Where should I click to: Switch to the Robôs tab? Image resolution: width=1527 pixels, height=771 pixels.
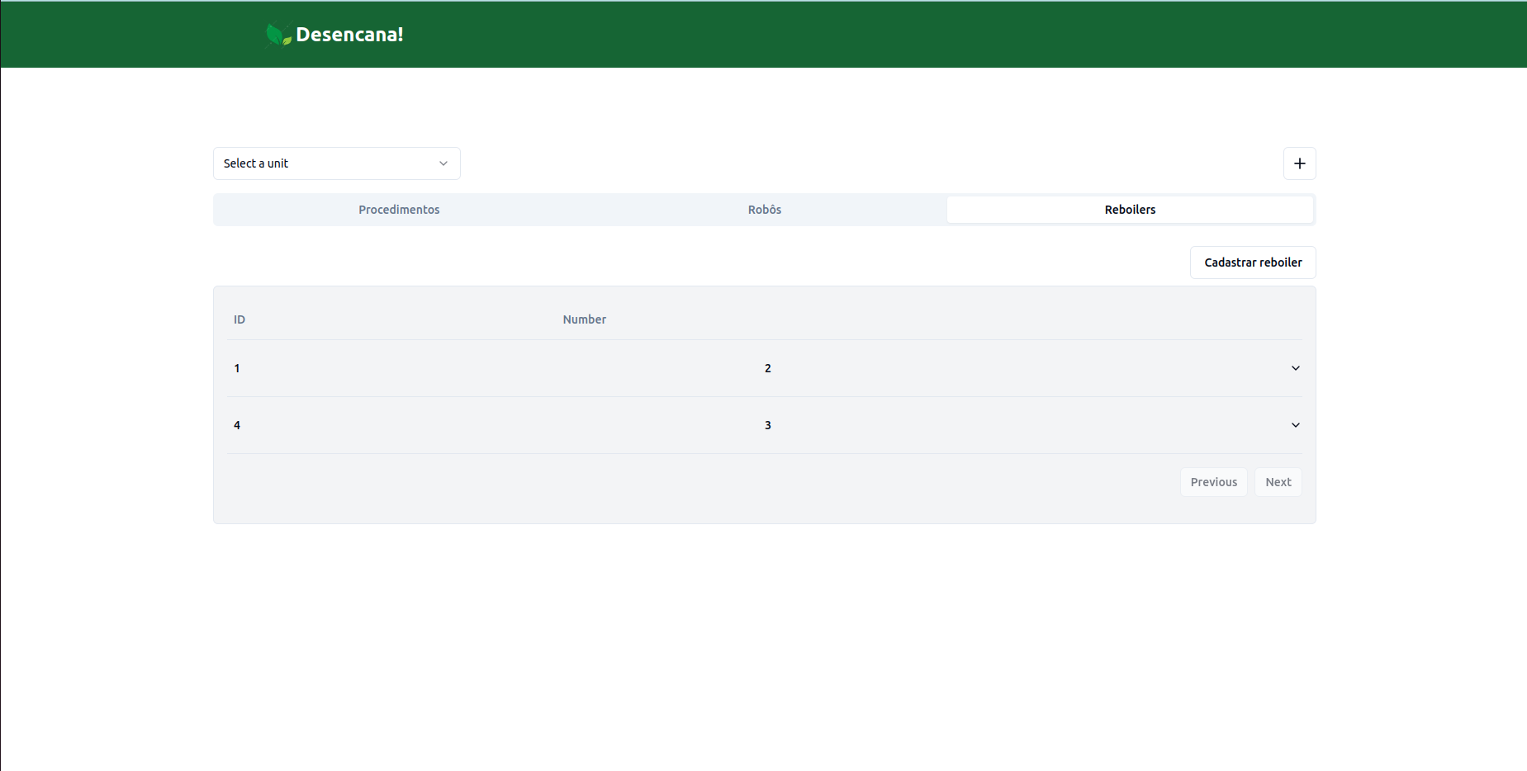764,210
